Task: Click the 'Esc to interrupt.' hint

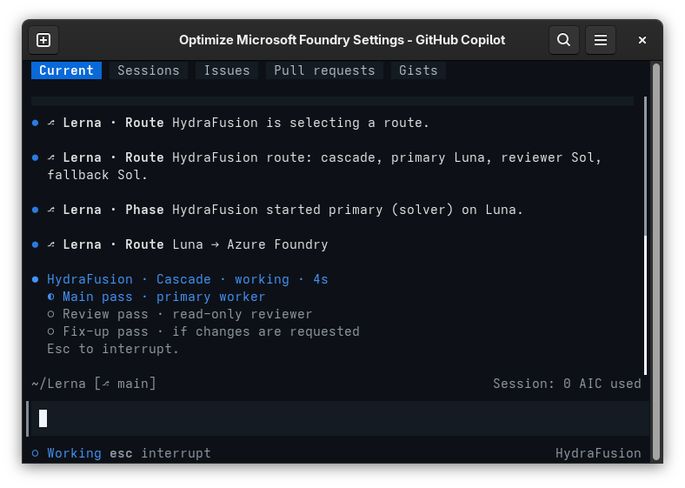Action: [x=113, y=349]
